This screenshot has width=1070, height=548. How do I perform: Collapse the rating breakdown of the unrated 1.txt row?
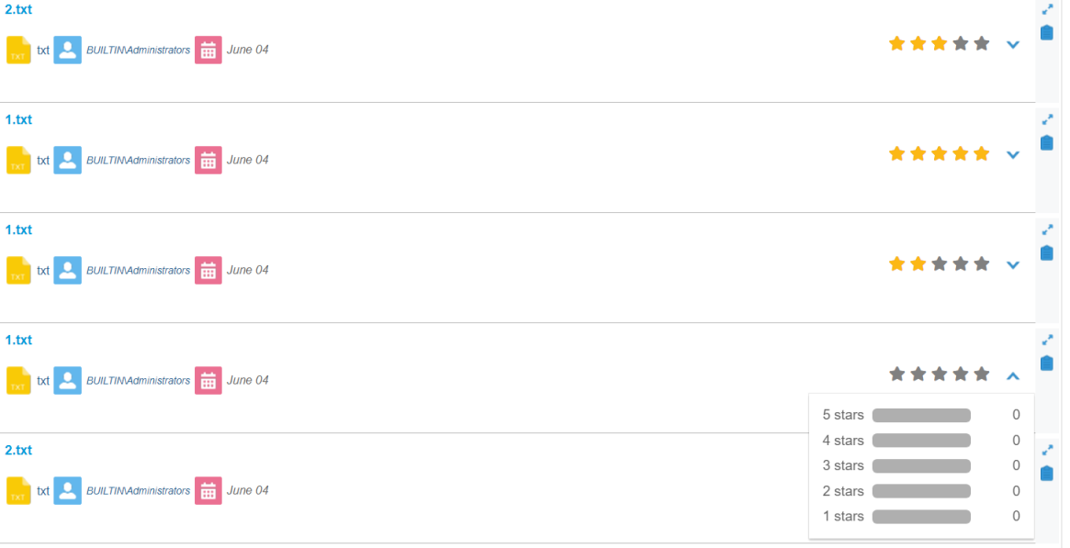pyautogui.click(x=1013, y=375)
